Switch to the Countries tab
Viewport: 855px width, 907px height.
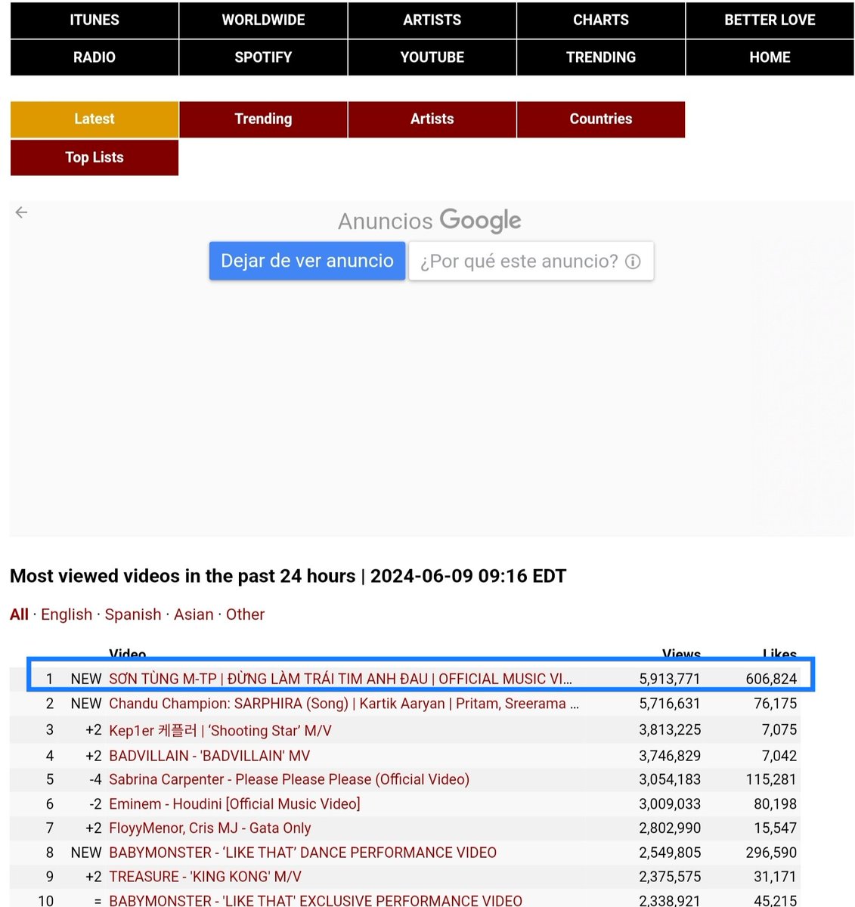pos(601,119)
